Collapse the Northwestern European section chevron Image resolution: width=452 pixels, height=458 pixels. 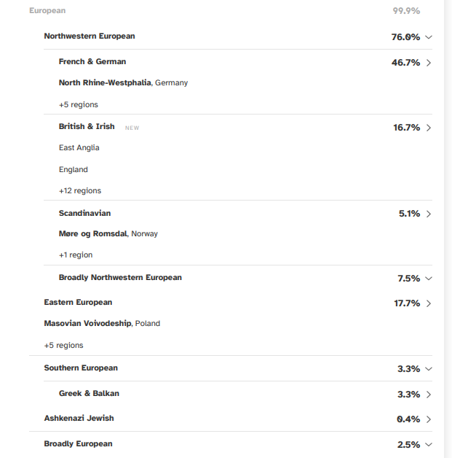[429, 37]
